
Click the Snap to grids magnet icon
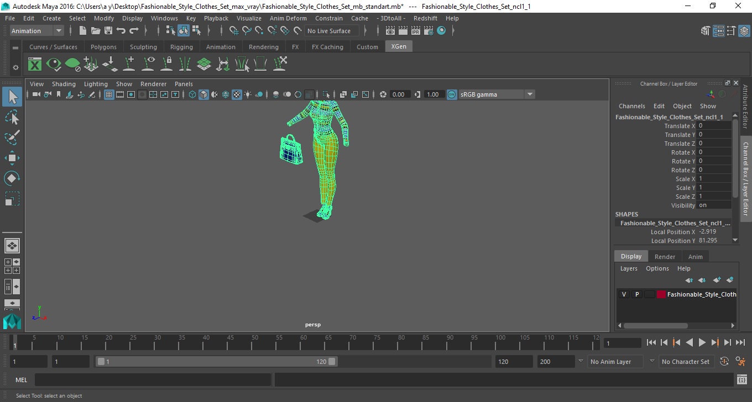click(x=234, y=30)
